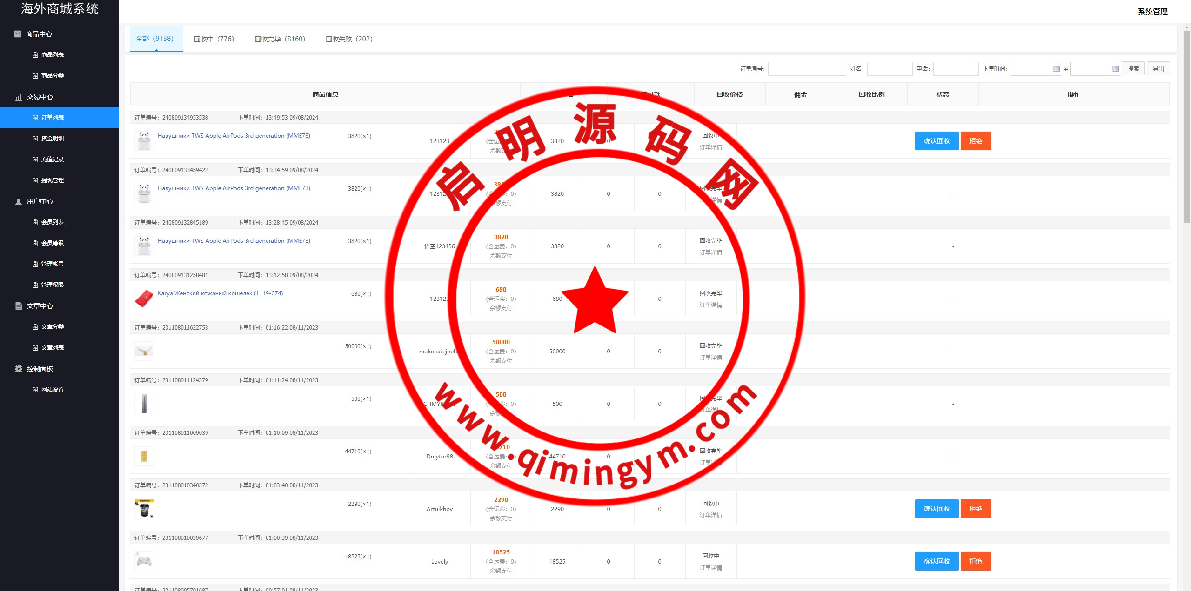Open calendar icon in end date field
The width and height of the screenshot is (1191, 591).
1115,69
